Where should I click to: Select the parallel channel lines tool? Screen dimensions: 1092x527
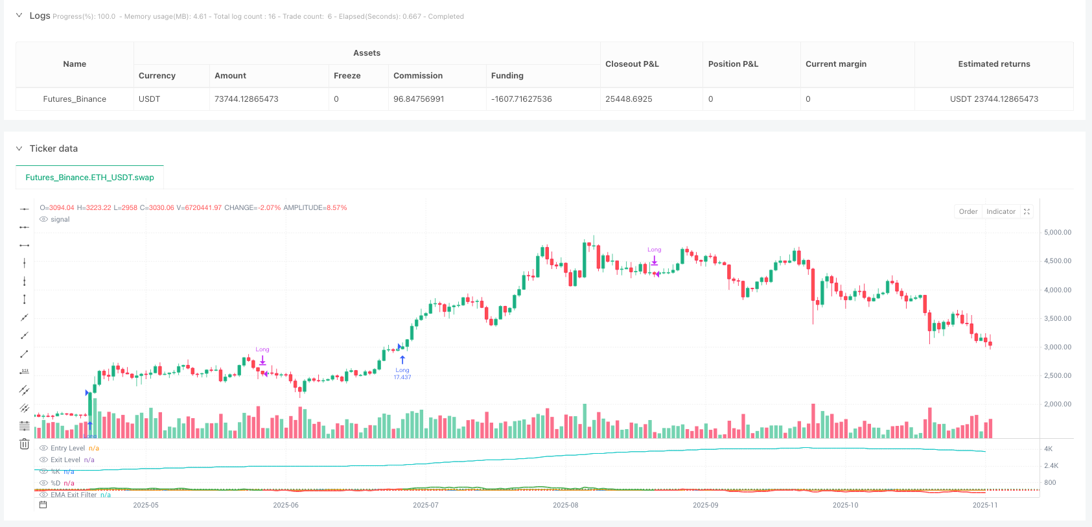pyautogui.click(x=24, y=390)
